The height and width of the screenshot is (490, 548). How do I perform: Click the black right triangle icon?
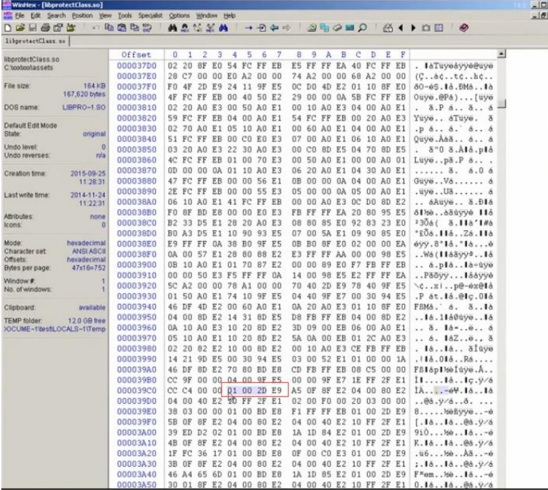point(413,28)
